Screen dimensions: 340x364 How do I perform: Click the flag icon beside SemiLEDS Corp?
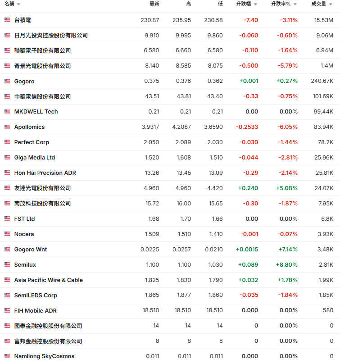7,295
